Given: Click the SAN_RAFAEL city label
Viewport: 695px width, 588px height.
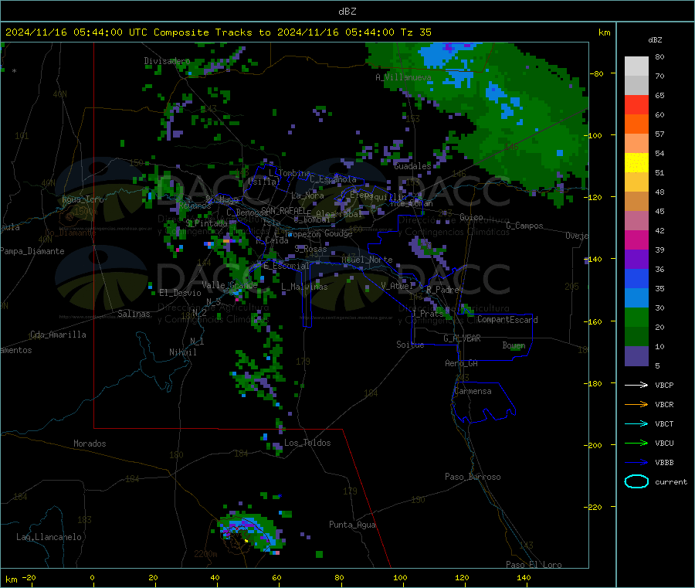Looking at the screenshot, I should click(x=283, y=210).
